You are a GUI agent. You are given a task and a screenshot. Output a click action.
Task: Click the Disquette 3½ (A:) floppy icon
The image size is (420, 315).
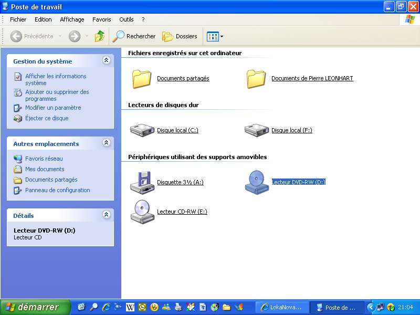pos(141,182)
